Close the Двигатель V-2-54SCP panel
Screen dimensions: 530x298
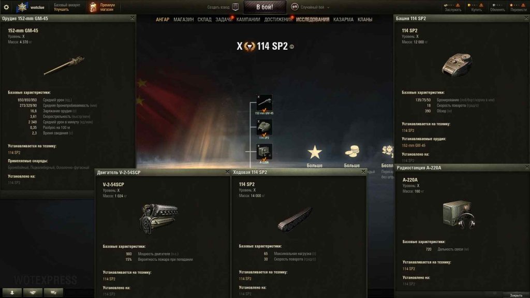tap(228, 172)
